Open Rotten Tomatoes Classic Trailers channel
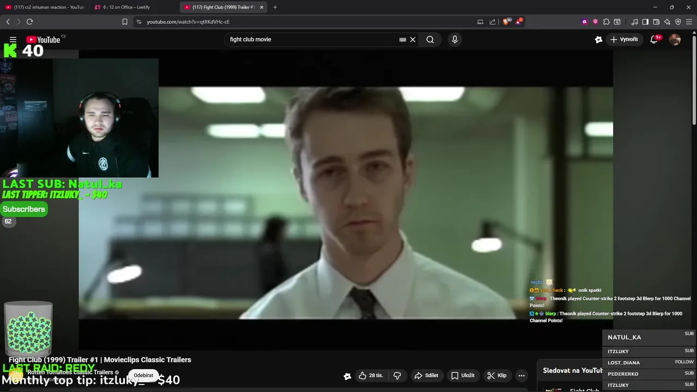The width and height of the screenshot is (697, 392). point(70,372)
